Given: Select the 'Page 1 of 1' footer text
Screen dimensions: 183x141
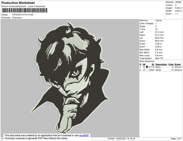Looking at the screenshot, I should click(x=176, y=139).
